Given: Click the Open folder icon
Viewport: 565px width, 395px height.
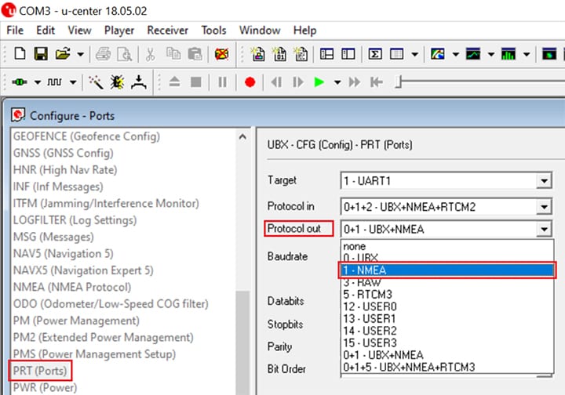Looking at the screenshot, I should (x=63, y=54).
